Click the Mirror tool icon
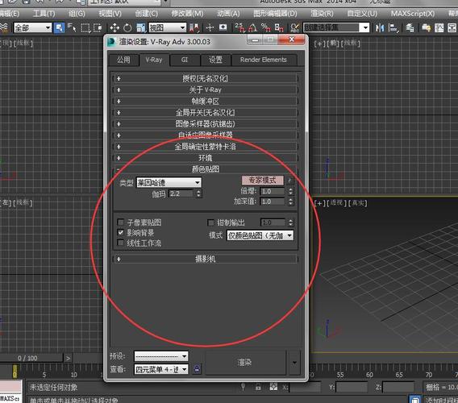The height and width of the screenshot is (403, 458). [x=380, y=27]
